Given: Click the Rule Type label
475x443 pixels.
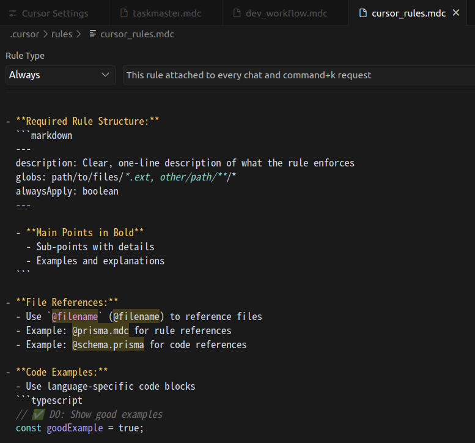Looking at the screenshot, I should (25, 56).
